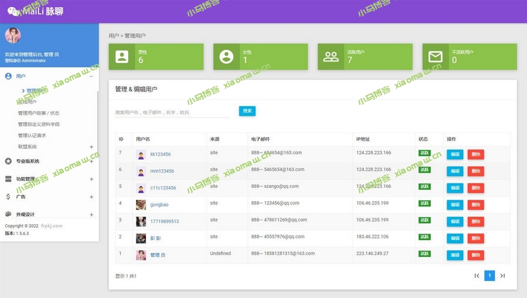Go to last page of user list
Image resolution: width=527 pixels, height=298 pixels.
pyautogui.click(x=502, y=276)
